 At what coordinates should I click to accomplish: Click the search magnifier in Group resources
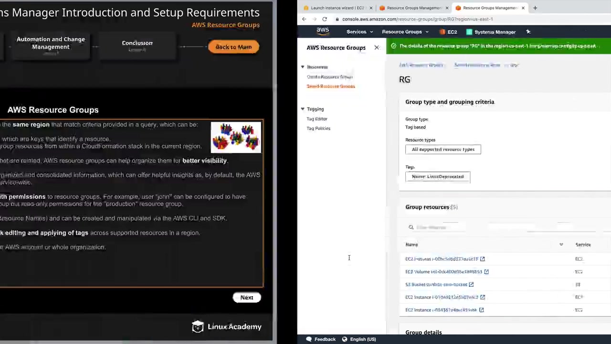pos(411,227)
